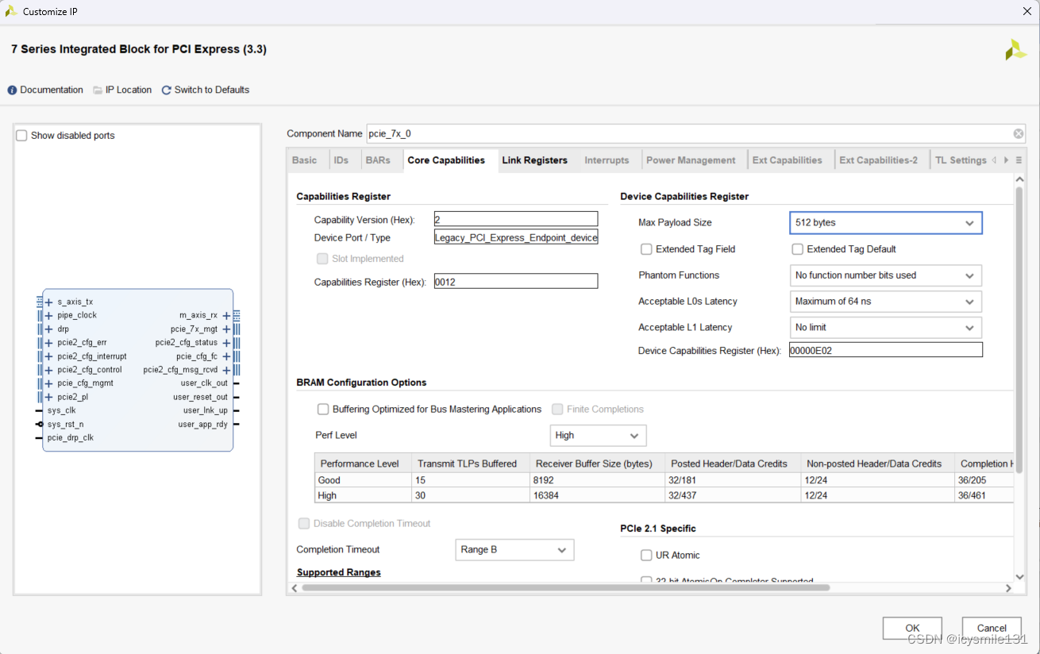This screenshot has width=1040, height=654.
Task: Click the Xilinx logo in the header
Action: click(x=1015, y=50)
